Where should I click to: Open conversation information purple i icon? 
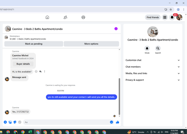click(116, 29)
